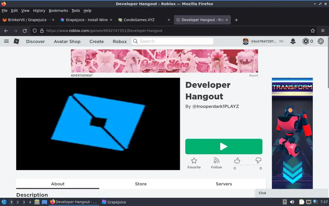The height and width of the screenshot is (206, 329).
Task: Select the Store tab
Action: 141,184
